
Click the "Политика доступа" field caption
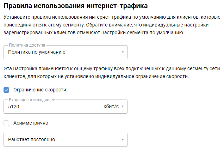click(x=27, y=46)
